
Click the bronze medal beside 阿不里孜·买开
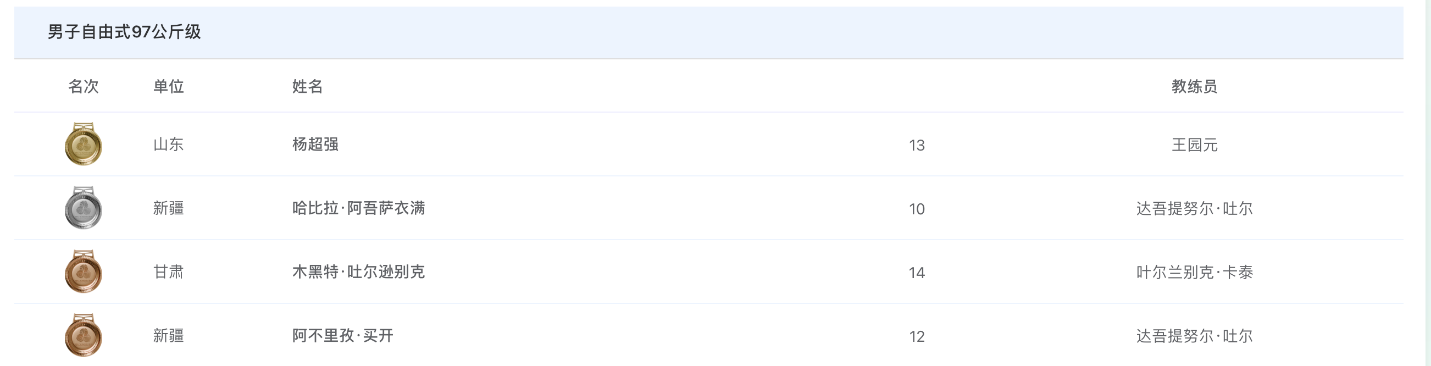point(84,335)
